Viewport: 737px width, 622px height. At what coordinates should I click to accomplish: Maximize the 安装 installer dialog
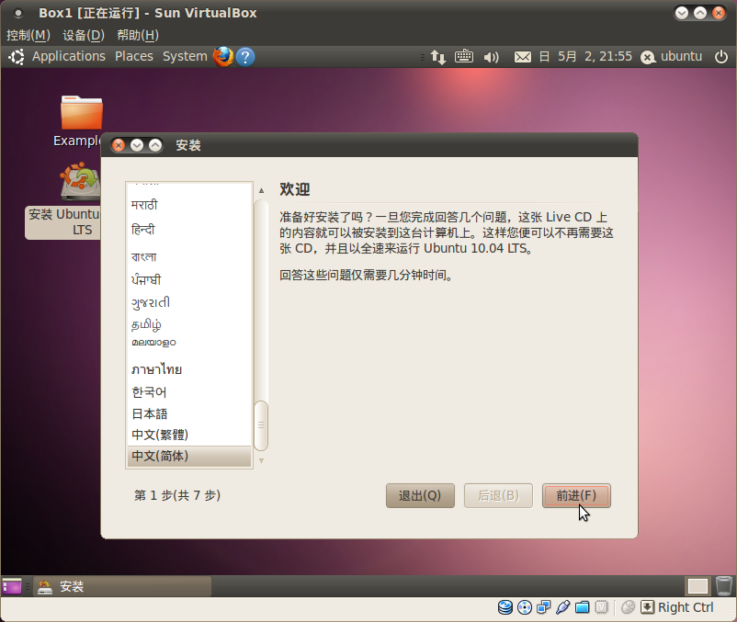(x=155, y=145)
